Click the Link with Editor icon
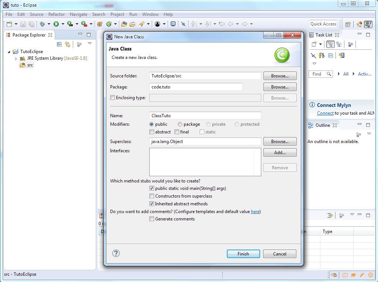The height and width of the screenshot is (282, 378). (x=68, y=44)
